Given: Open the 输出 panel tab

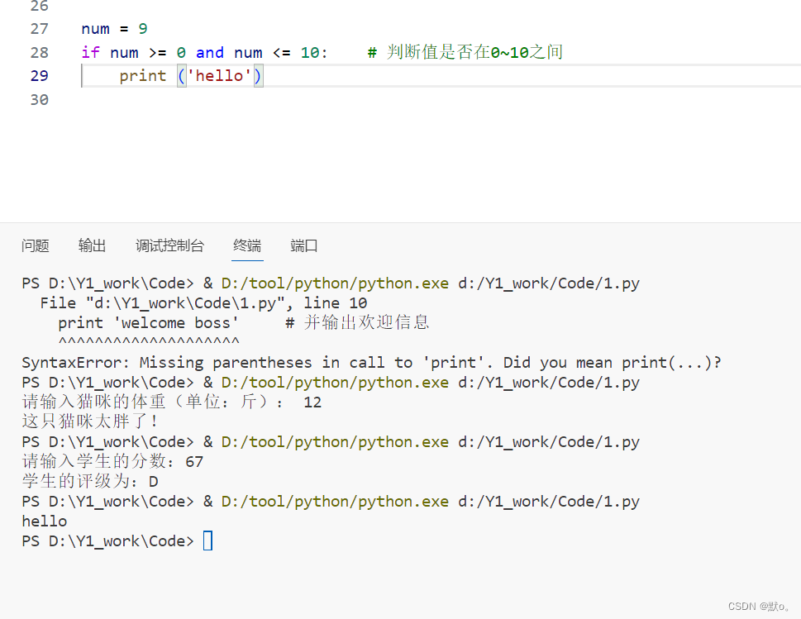Looking at the screenshot, I should (x=91, y=245).
